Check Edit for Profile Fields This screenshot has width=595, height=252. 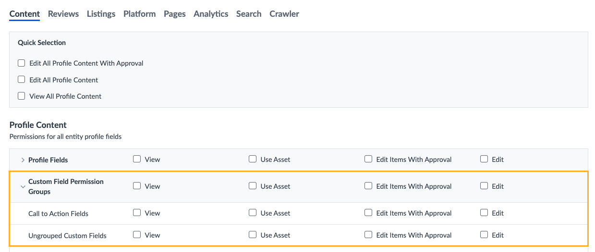(484, 159)
